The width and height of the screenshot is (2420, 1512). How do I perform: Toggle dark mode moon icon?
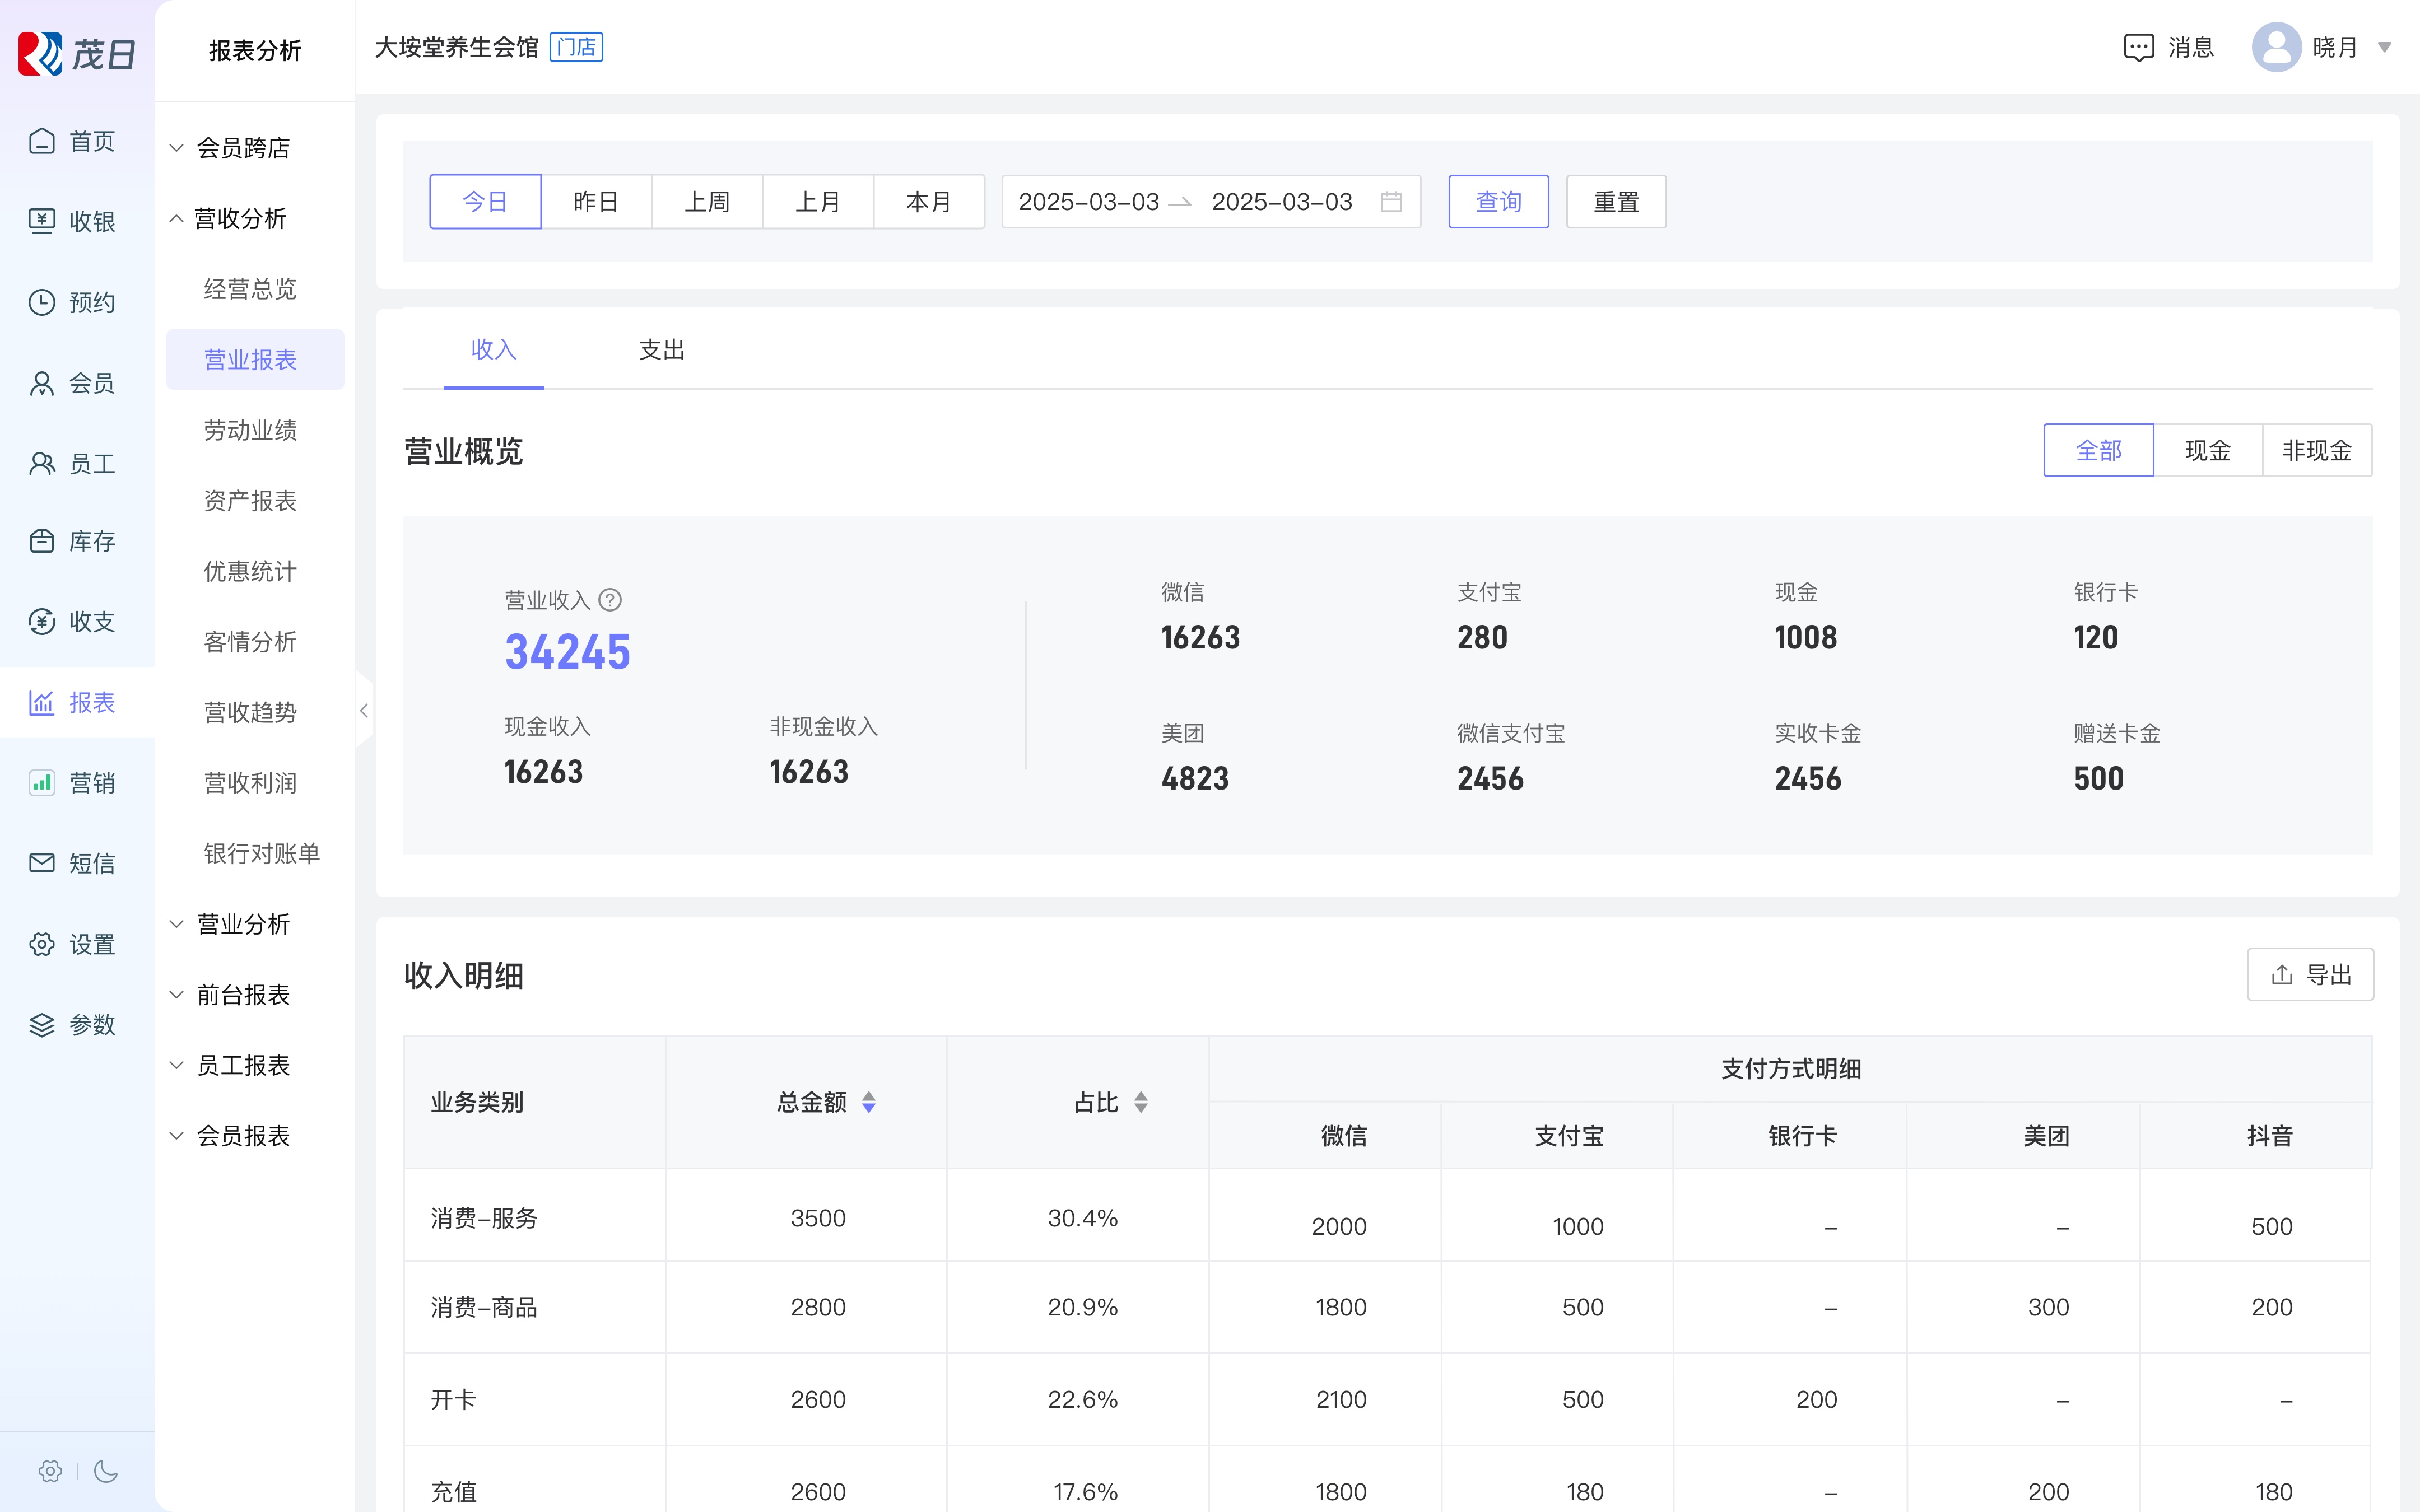[x=106, y=1471]
